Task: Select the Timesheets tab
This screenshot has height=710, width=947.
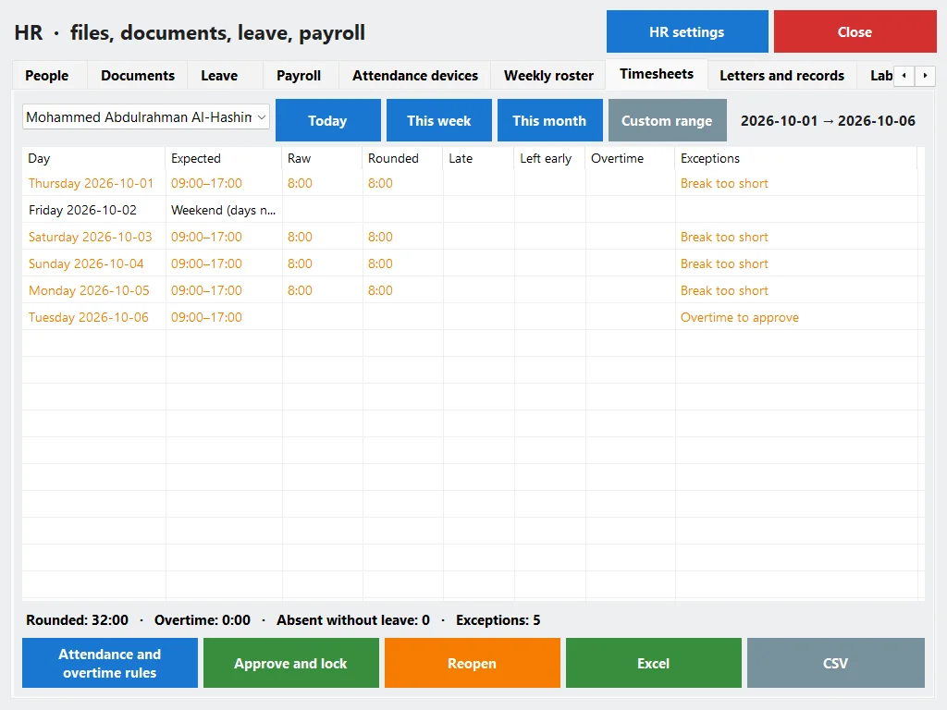Action: (657, 74)
